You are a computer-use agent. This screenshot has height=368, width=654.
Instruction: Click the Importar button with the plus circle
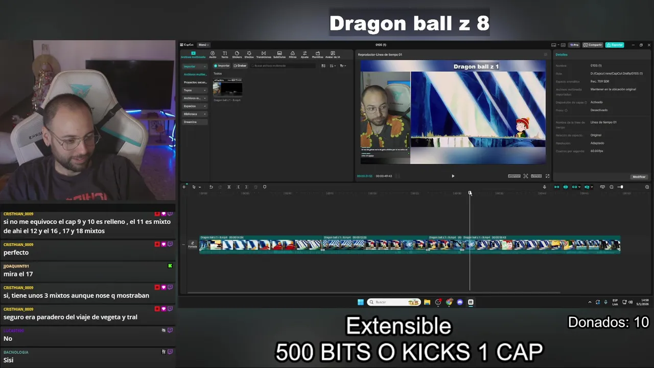coord(223,65)
